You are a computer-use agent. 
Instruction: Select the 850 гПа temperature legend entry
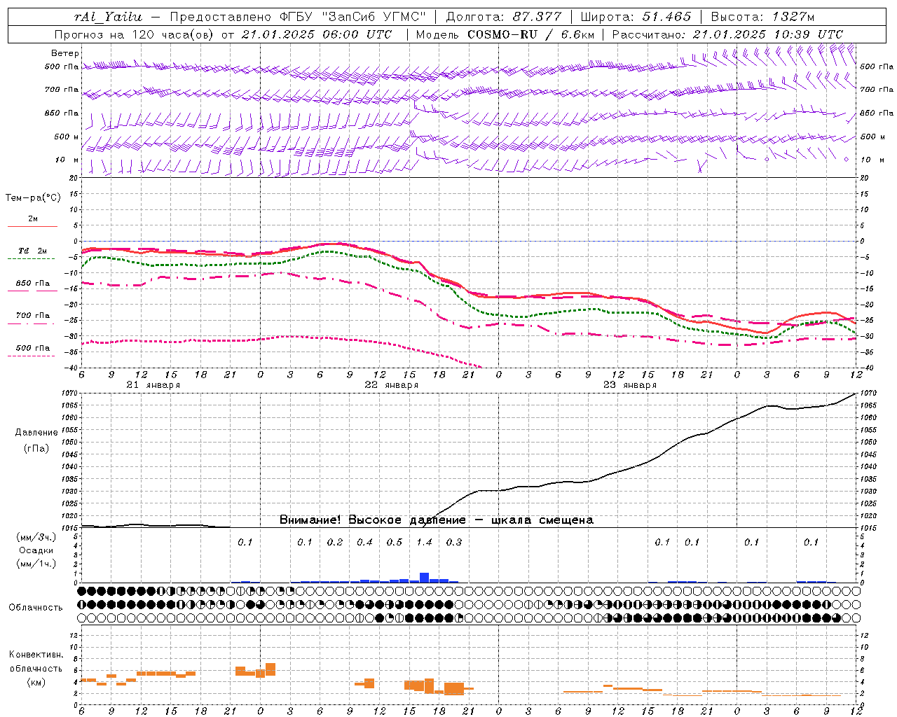pyautogui.click(x=33, y=284)
